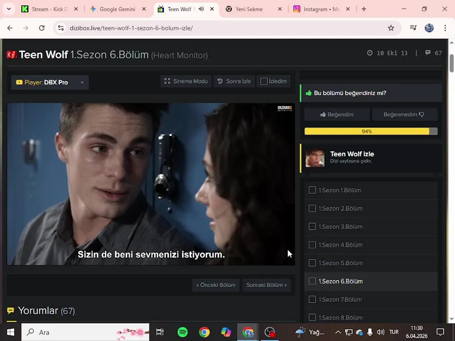Open the taskbar clock and date
This screenshot has height=341, width=455.
coord(417,332)
